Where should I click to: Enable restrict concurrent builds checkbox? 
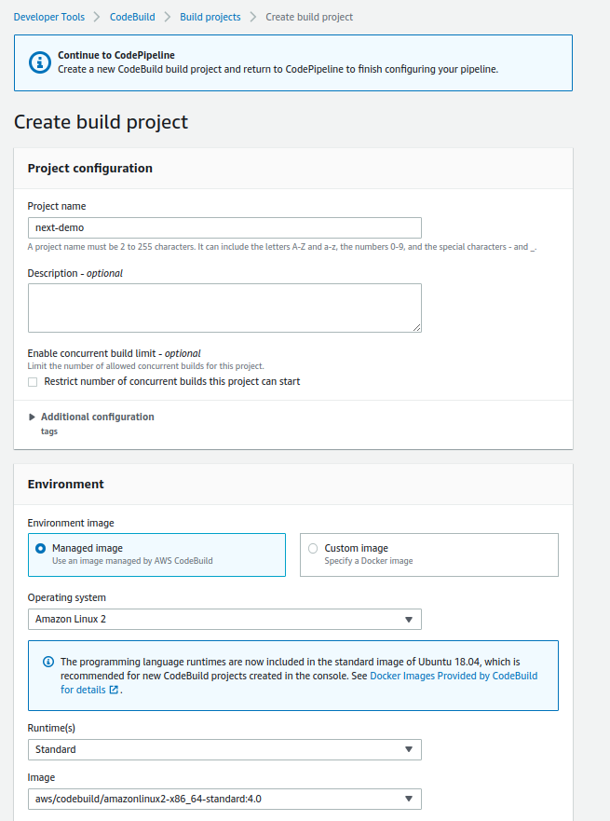tap(33, 382)
